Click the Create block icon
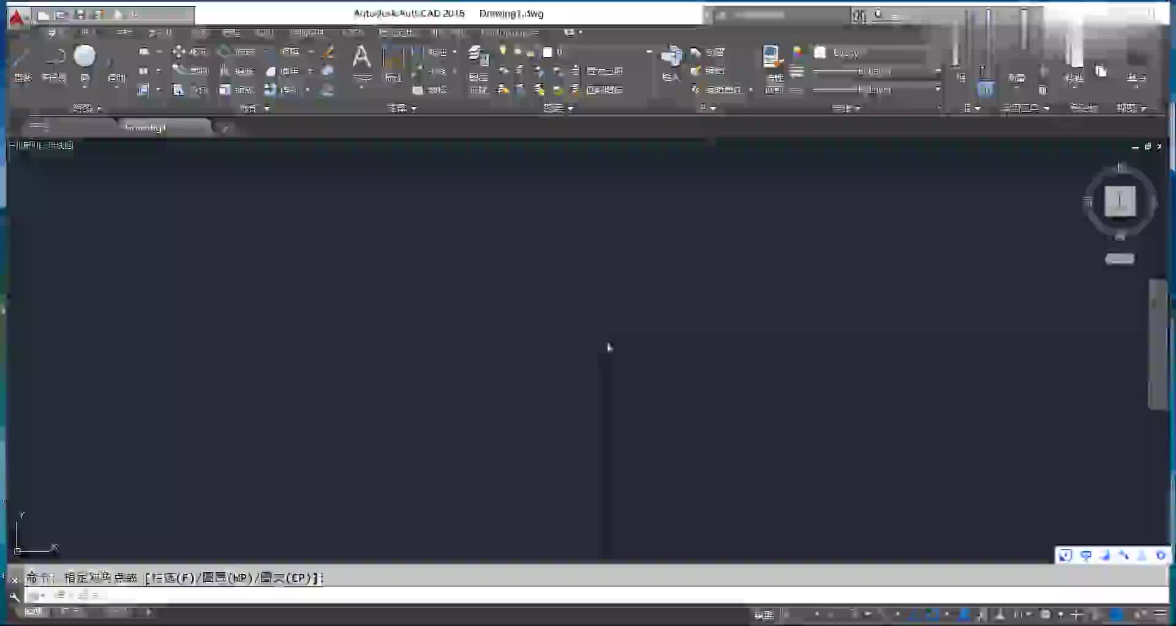The width and height of the screenshot is (1176, 626). tap(708, 52)
